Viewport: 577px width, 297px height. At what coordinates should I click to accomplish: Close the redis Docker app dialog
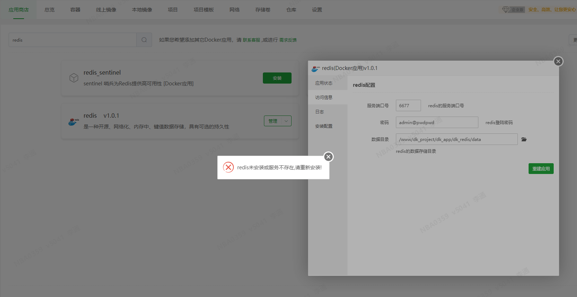point(558,61)
